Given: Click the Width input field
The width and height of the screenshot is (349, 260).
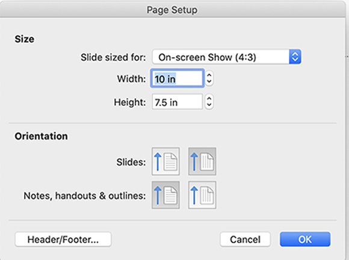Looking at the screenshot, I should point(178,78).
